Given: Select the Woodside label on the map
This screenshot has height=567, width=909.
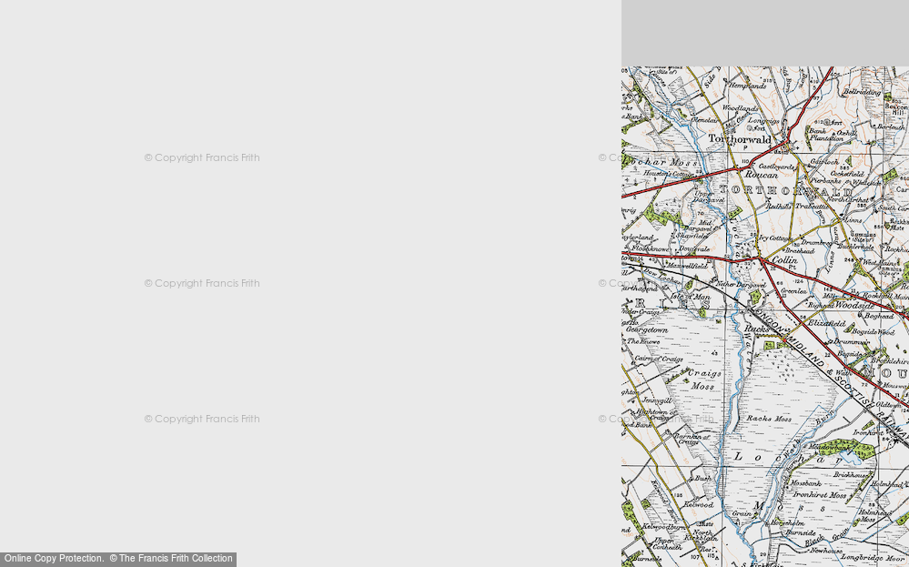Looking at the screenshot, I should coord(855,306).
